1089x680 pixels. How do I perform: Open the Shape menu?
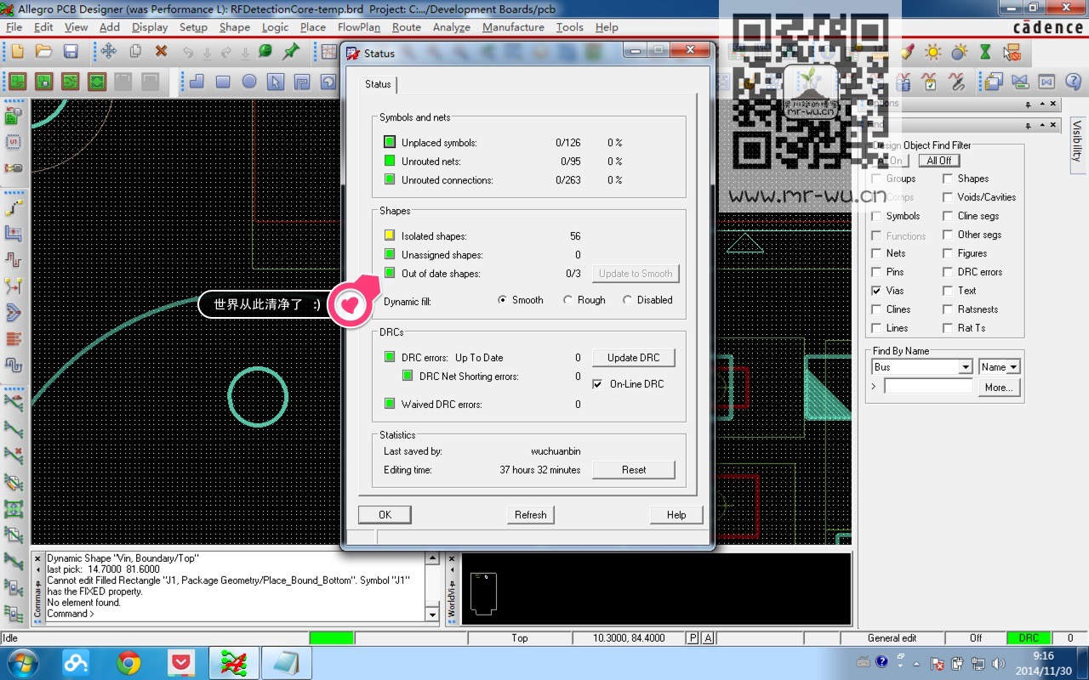[235, 27]
